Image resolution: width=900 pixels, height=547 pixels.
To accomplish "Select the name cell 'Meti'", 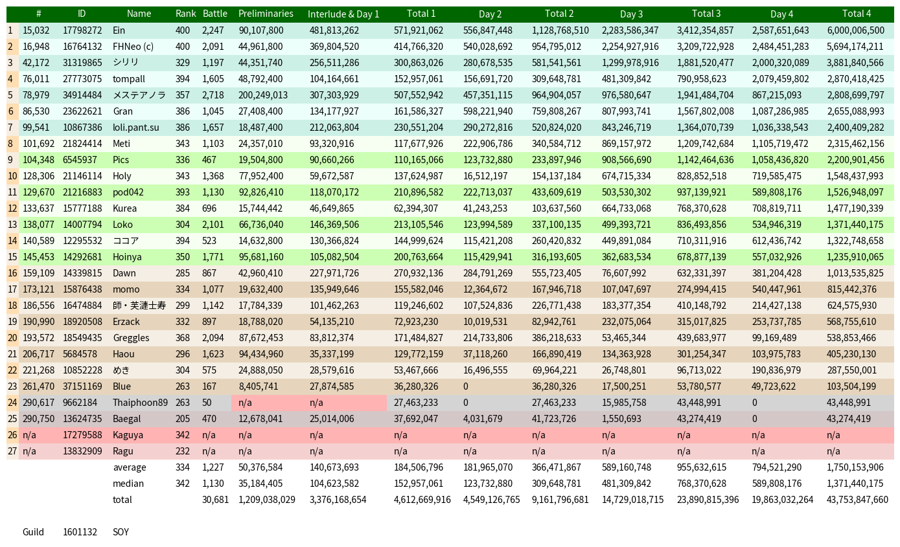I will [x=121, y=144].
